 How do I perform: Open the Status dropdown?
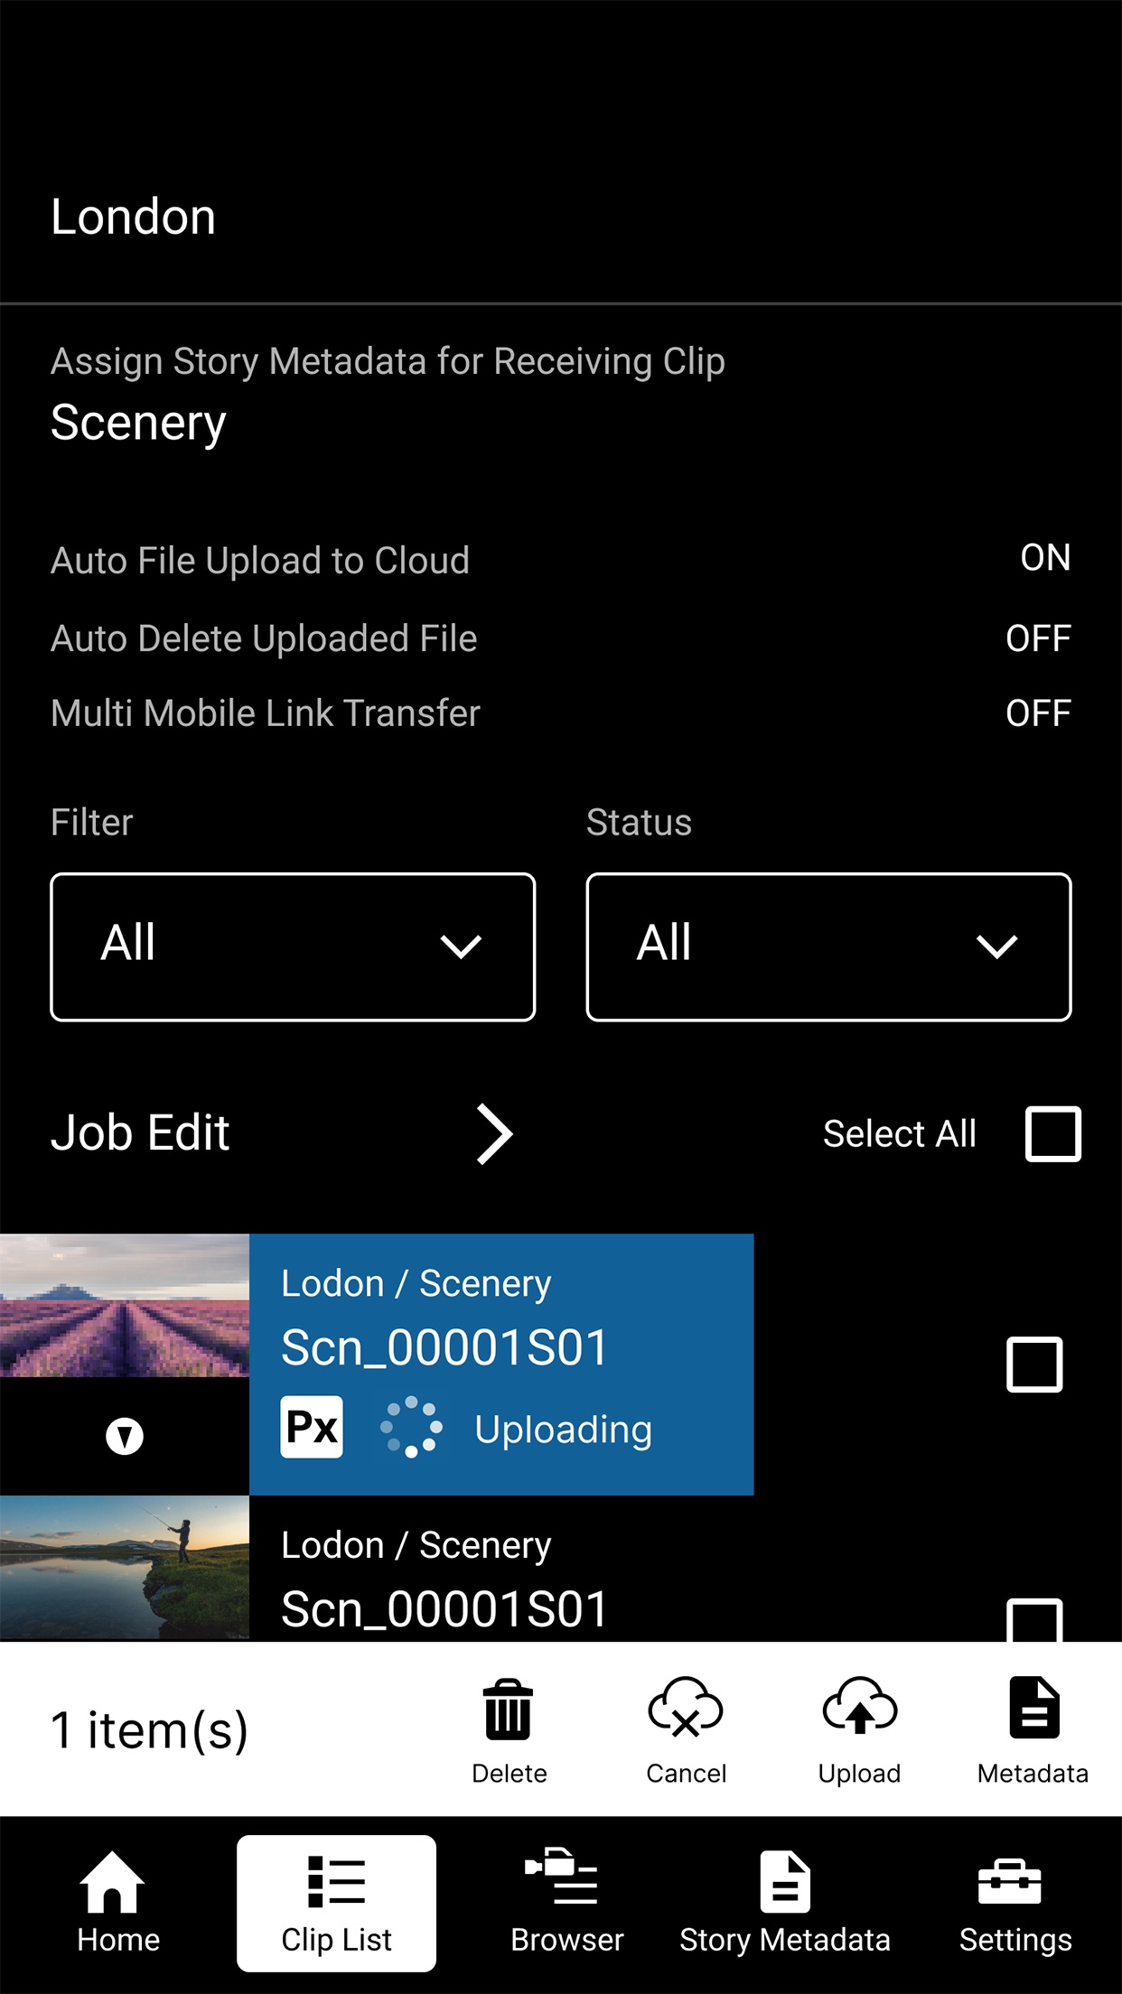click(828, 946)
